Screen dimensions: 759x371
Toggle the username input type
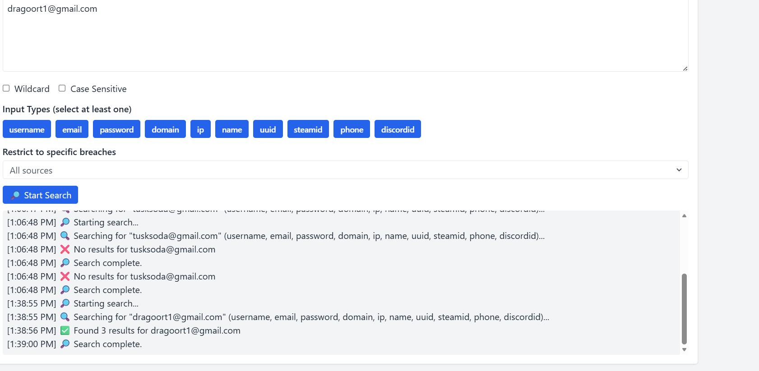(27, 129)
